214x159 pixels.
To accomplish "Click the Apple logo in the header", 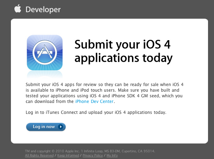I will tap(18, 8).
